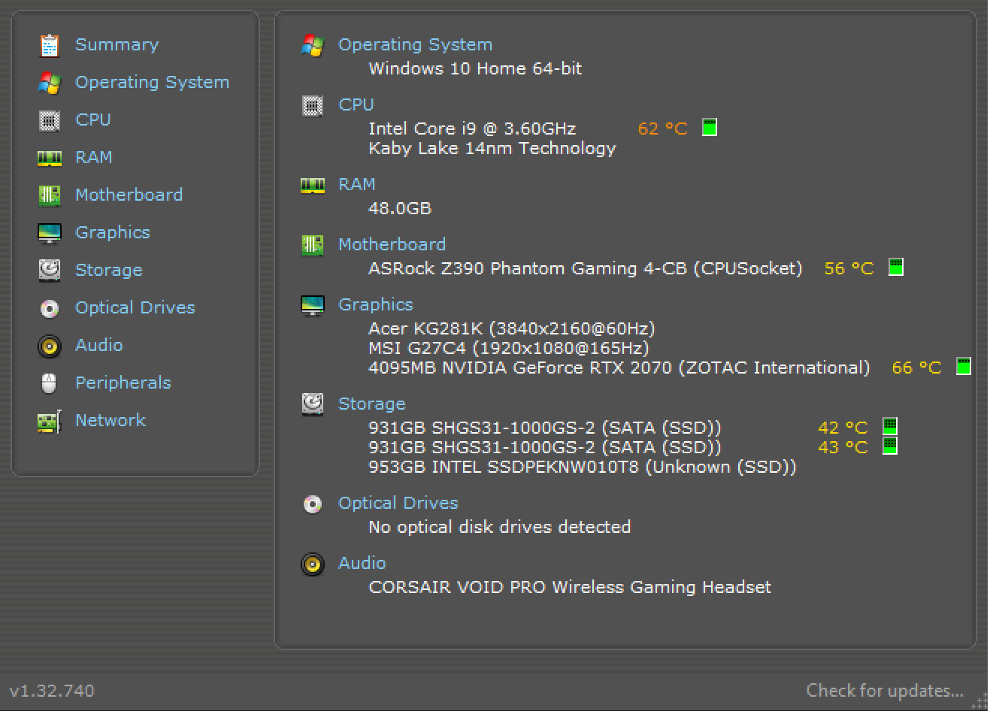The image size is (990, 711).
Task: Open Storage from the sidebar
Action: [109, 271]
